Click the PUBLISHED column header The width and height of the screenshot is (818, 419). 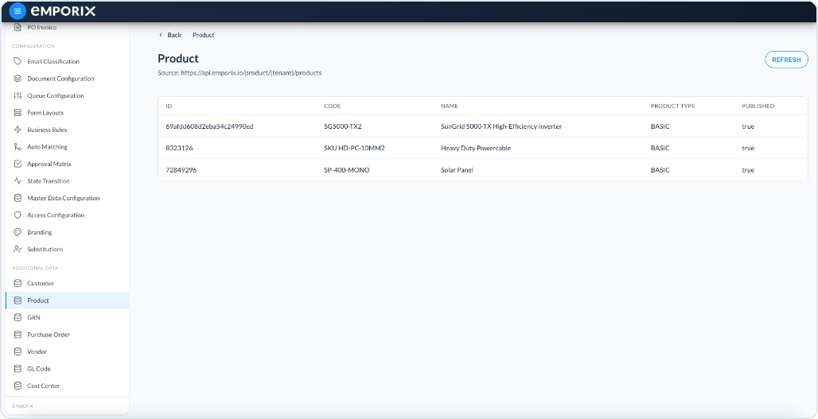(758, 106)
